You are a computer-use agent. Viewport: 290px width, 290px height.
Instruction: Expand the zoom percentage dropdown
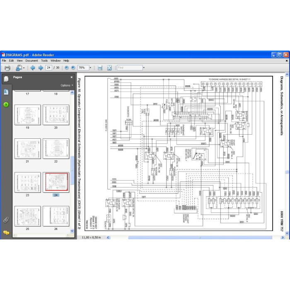(90, 68)
